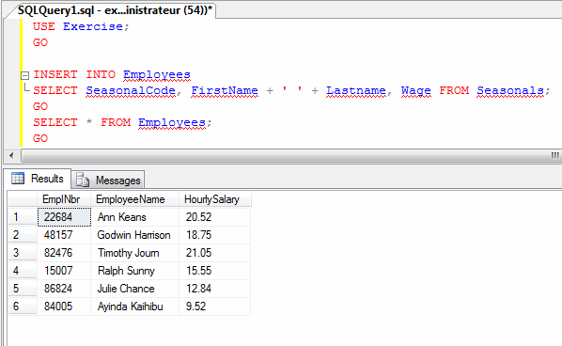
Task: Select the SQLQuery1.sql document tab
Action: (x=115, y=10)
